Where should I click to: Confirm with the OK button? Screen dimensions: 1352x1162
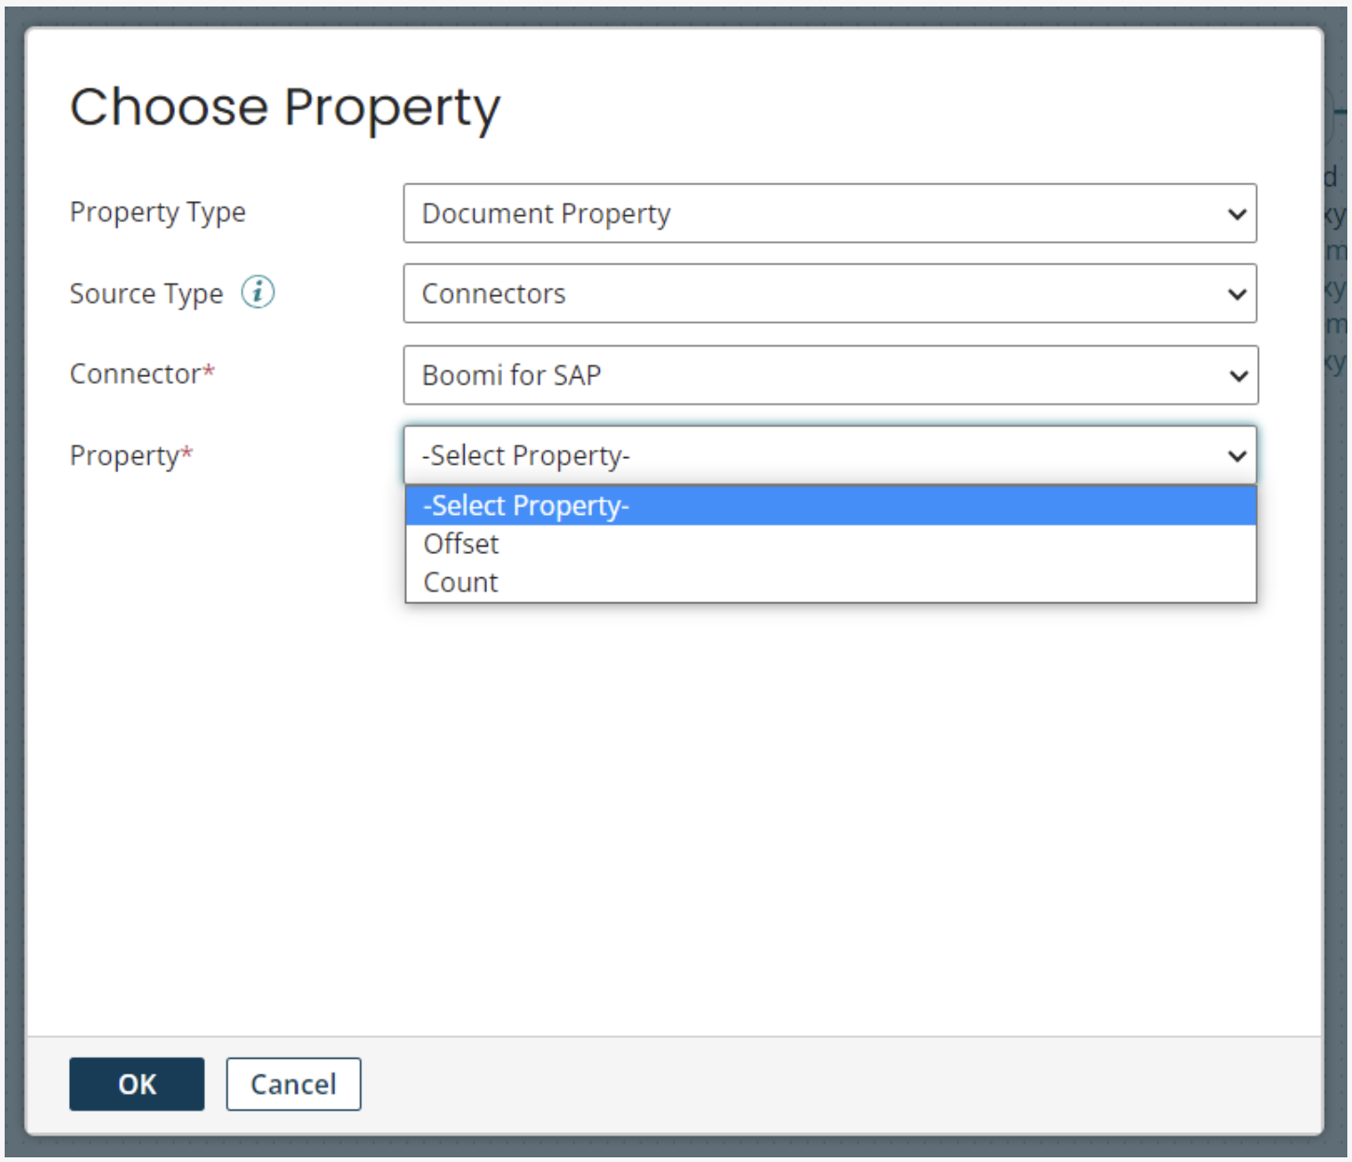[x=137, y=1084]
